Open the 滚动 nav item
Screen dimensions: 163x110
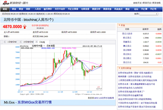coord(127,9)
